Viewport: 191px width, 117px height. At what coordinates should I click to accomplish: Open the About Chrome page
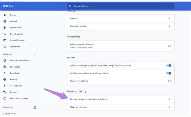point(10,114)
